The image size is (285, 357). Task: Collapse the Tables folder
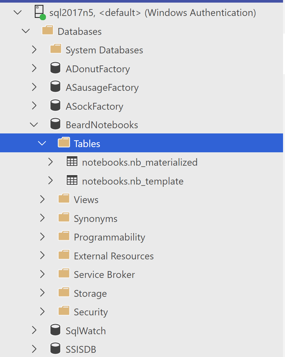[x=42, y=143]
